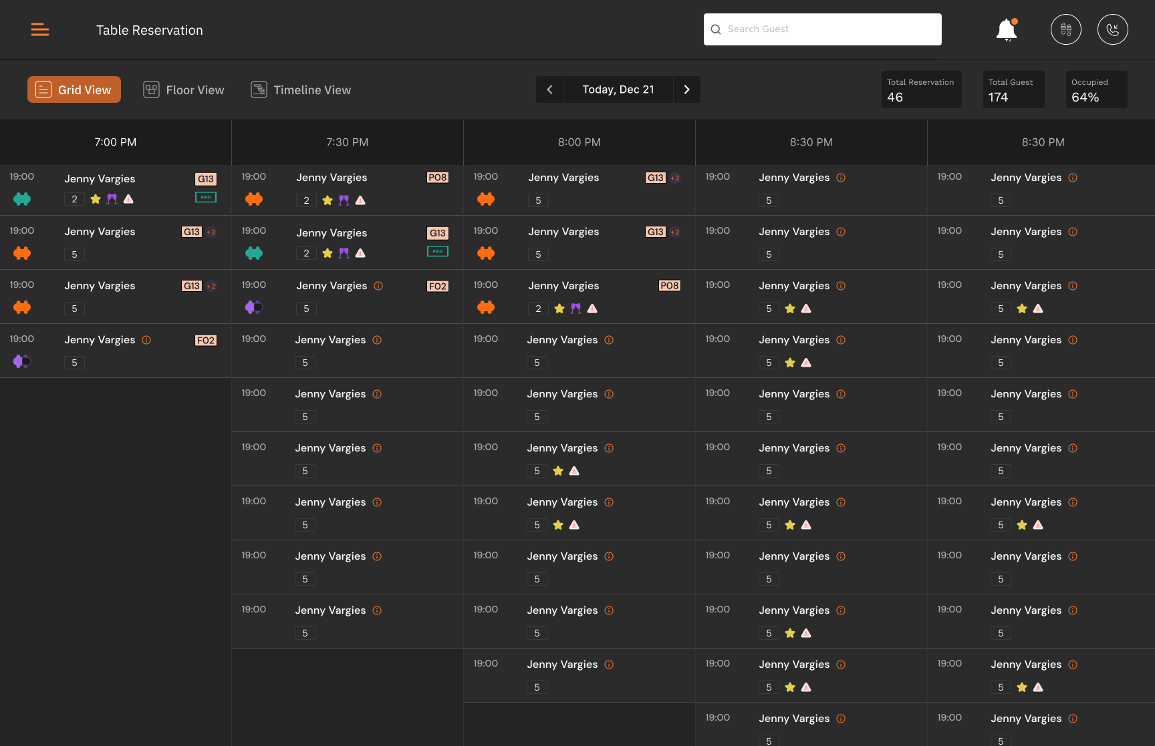Click guest count 2 in 8:00 PM PO8 row

538,309
